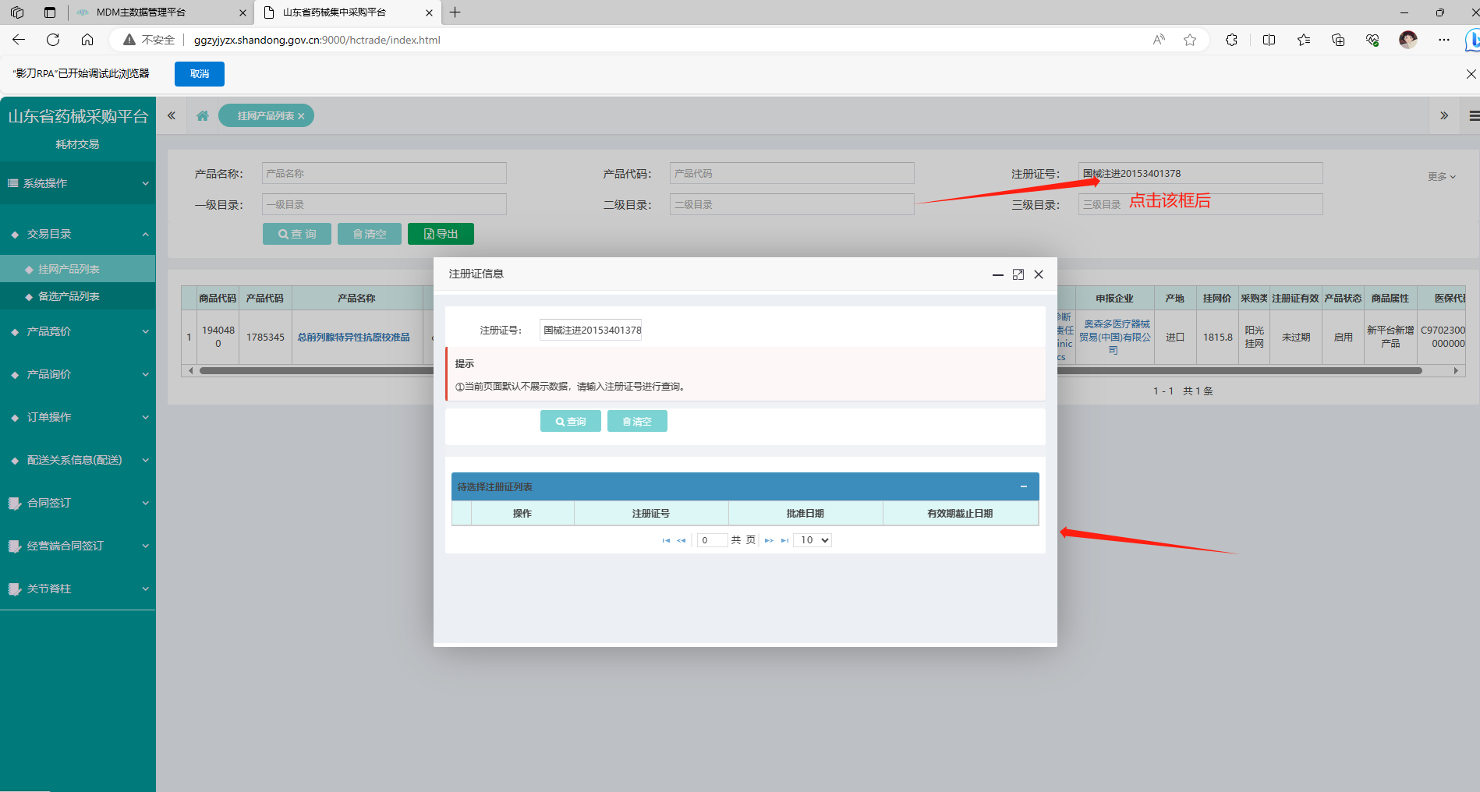Screen dimensions: 1480x792
Task: Export results with the 导出 button
Action: (441, 234)
